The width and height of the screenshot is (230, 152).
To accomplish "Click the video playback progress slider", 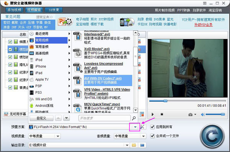I will [187, 101].
